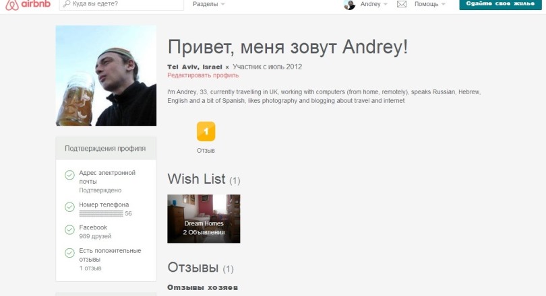
Task: Open the Andrey account dropdown
Action: click(x=373, y=4)
